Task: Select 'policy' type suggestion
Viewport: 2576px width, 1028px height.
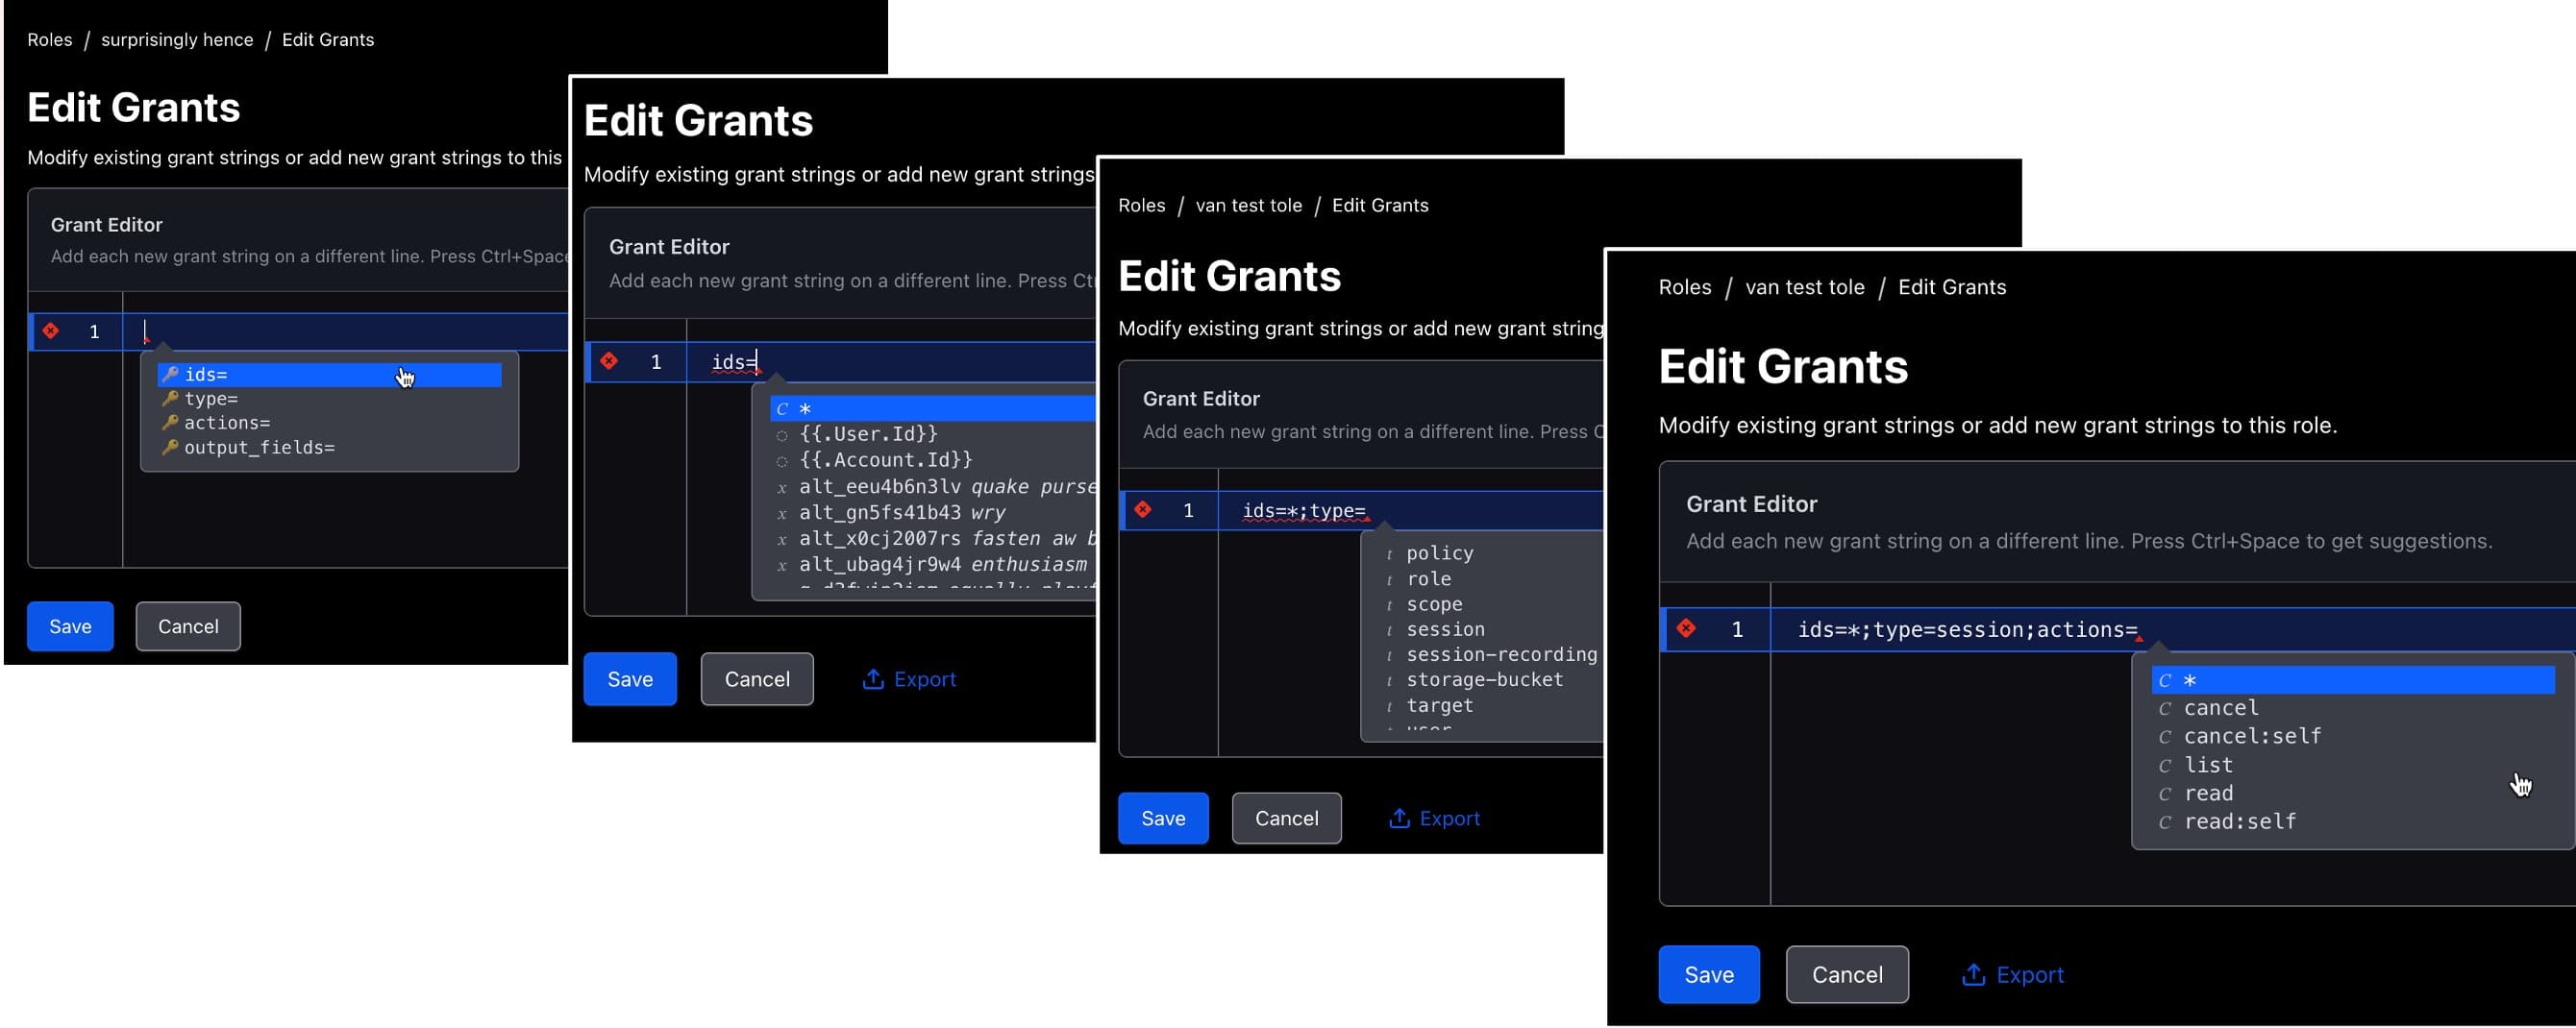Action: (x=1490, y=553)
